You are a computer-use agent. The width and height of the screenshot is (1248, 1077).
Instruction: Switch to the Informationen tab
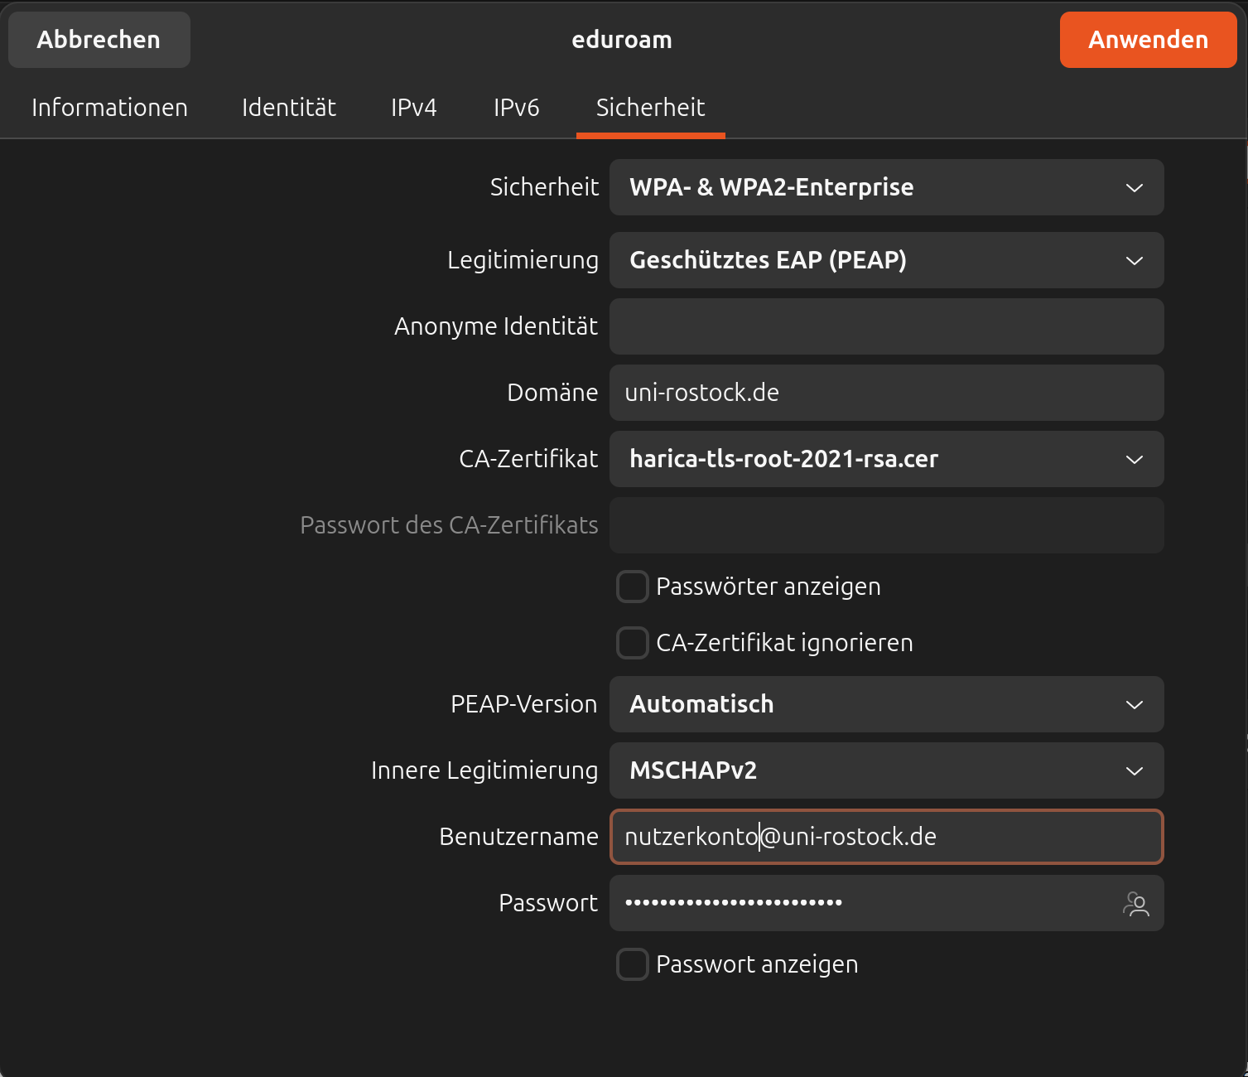pos(109,108)
